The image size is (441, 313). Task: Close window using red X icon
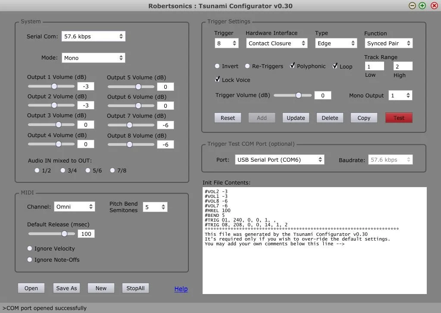[x=434, y=6]
